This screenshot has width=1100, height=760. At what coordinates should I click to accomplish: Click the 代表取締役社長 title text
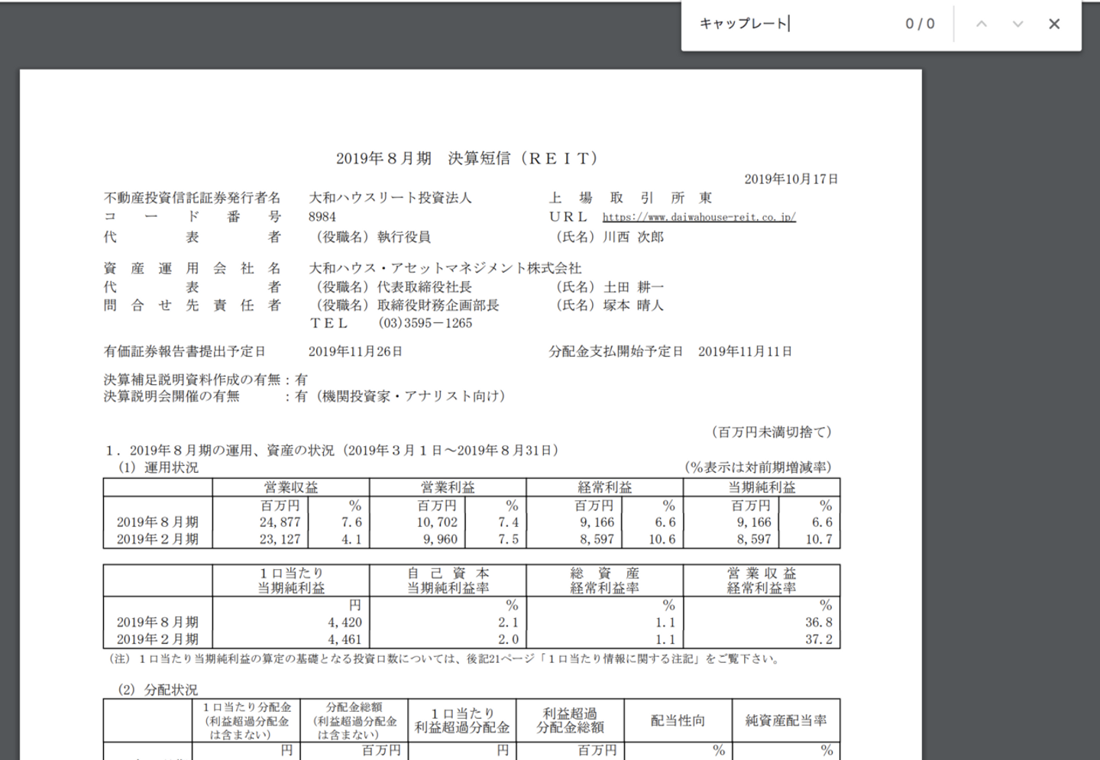coord(425,287)
